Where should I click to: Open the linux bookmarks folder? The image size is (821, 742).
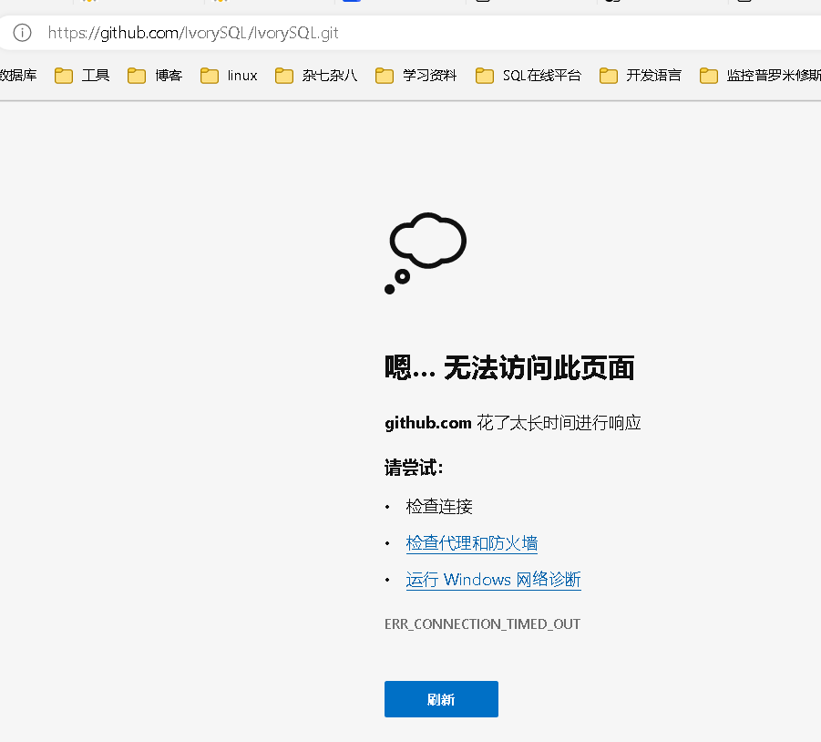[229, 76]
